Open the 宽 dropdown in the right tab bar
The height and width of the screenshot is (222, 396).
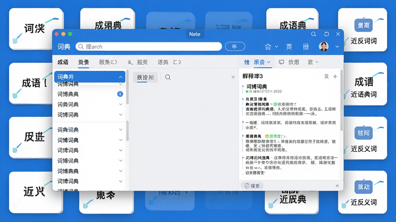tap(313, 62)
